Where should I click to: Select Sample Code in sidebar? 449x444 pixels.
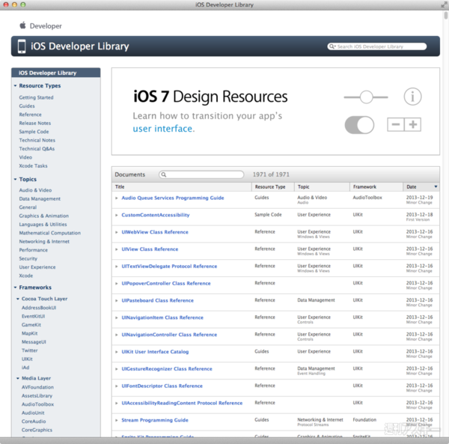[x=34, y=132]
